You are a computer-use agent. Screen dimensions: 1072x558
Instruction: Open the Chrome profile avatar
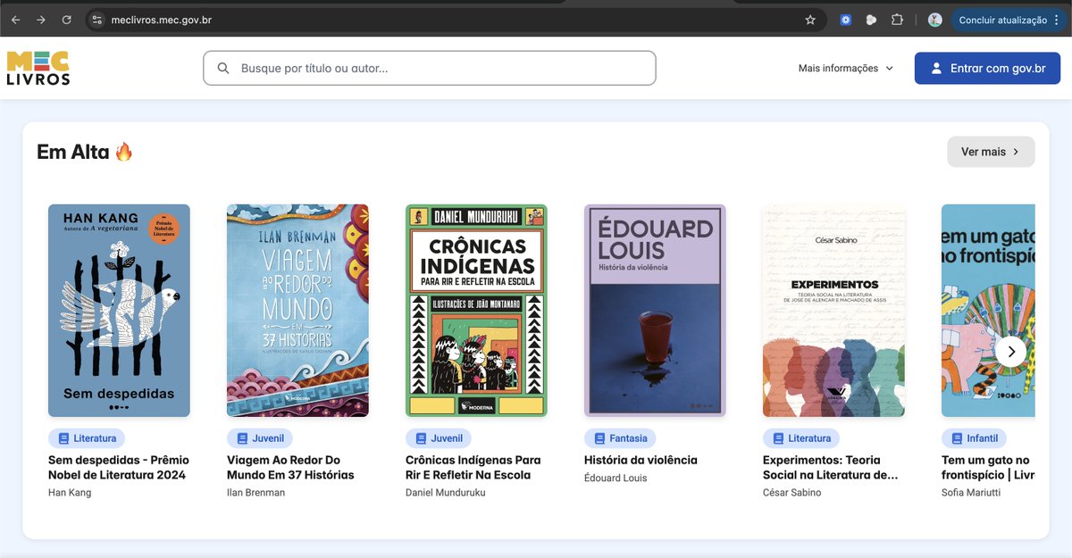935,20
